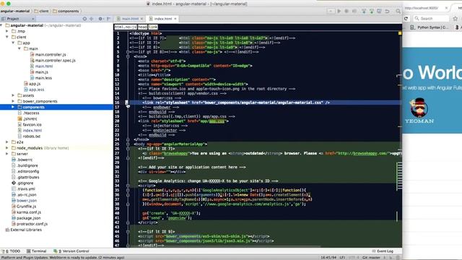Viewport: 462px width, 260px height.
Task: Click angular-material in navigation breadcrumb
Action: pyautogui.click(x=15, y=11)
